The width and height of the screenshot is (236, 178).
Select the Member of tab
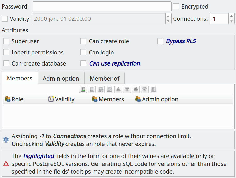pyautogui.click(x=105, y=79)
